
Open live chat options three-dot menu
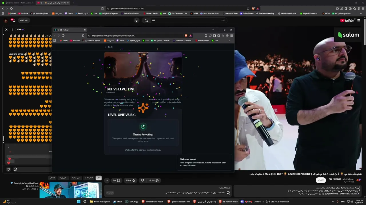pyautogui.click(x=12, y=30)
